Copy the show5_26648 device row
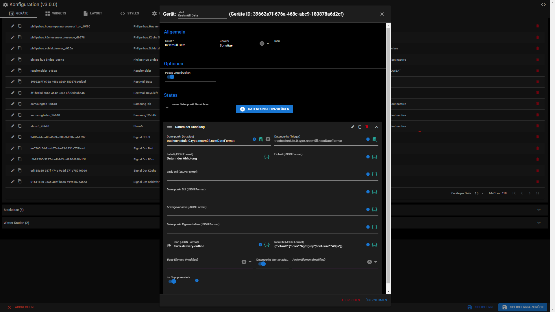555x312 pixels. pos(20,126)
